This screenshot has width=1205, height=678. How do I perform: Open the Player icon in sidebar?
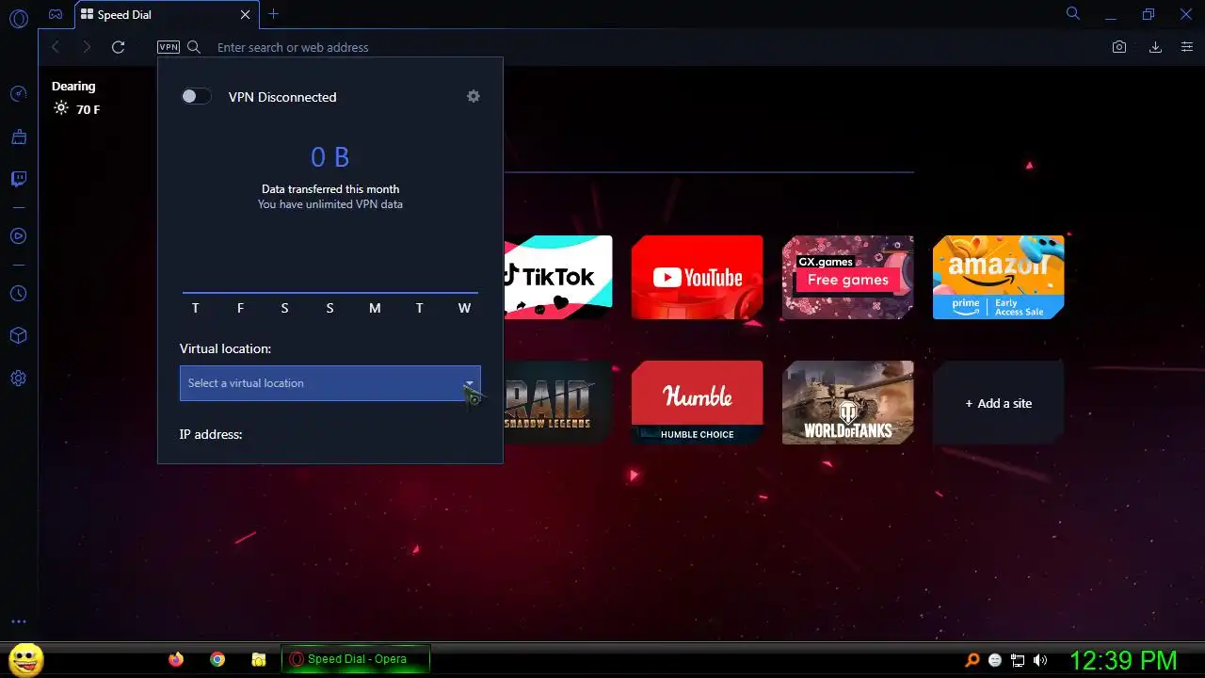point(18,235)
